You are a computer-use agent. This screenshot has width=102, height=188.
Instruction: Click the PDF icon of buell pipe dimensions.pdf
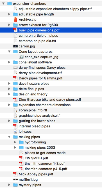(x=15, y=30)
